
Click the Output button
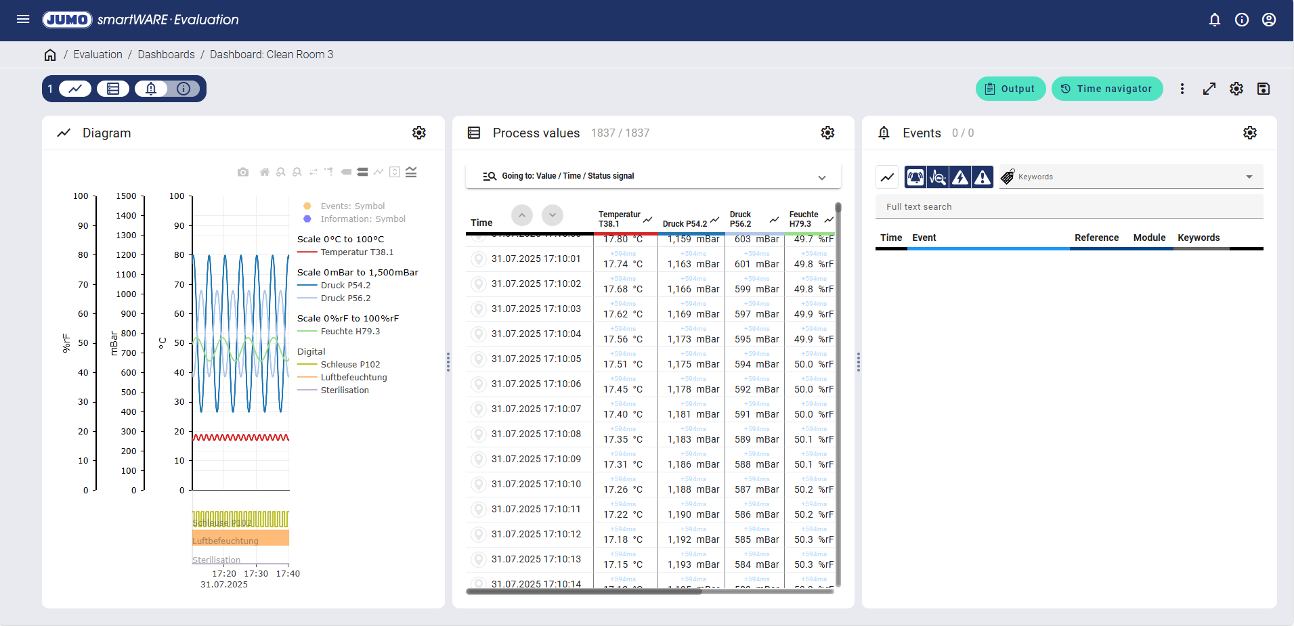tap(1010, 89)
